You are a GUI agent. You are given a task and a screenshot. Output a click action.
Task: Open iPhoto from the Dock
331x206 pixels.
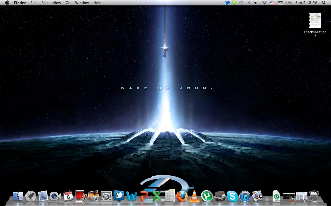(x=93, y=196)
